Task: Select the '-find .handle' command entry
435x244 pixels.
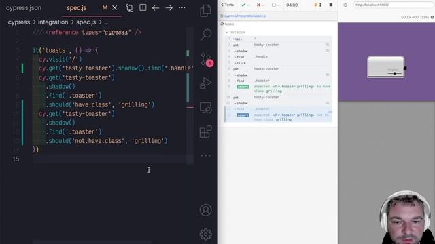Action: tap(278, 57)
